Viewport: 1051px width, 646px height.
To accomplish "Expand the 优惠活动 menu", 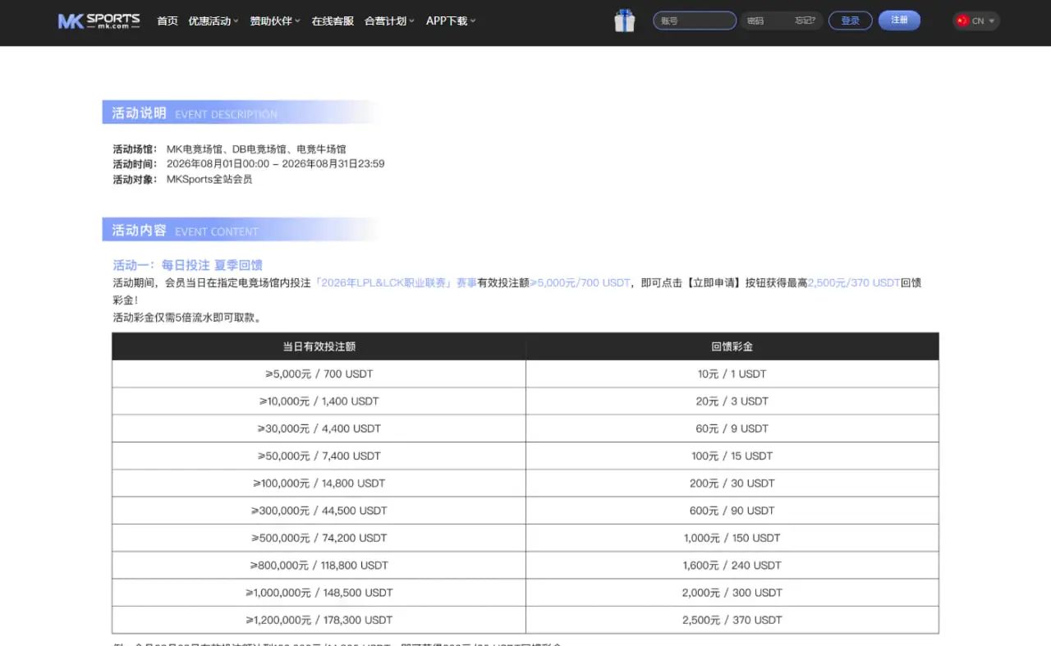I will point(213,21).
